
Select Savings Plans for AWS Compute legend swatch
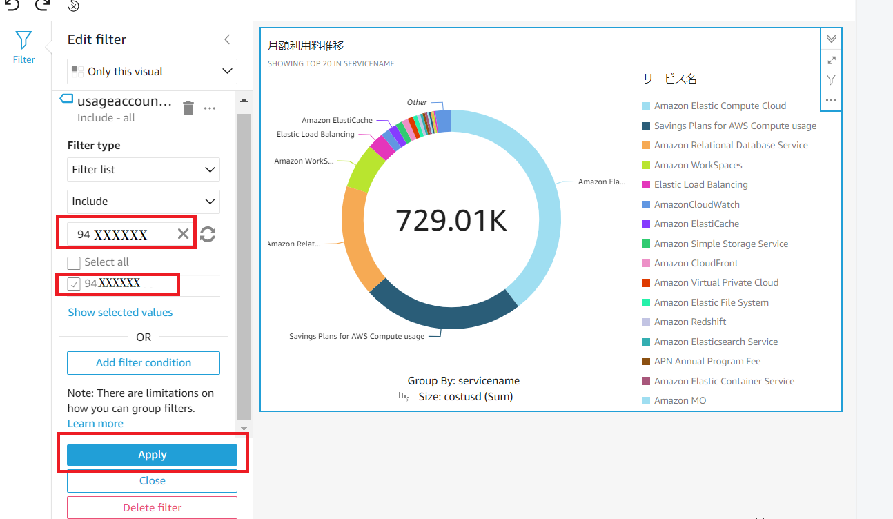click(647, 126)
